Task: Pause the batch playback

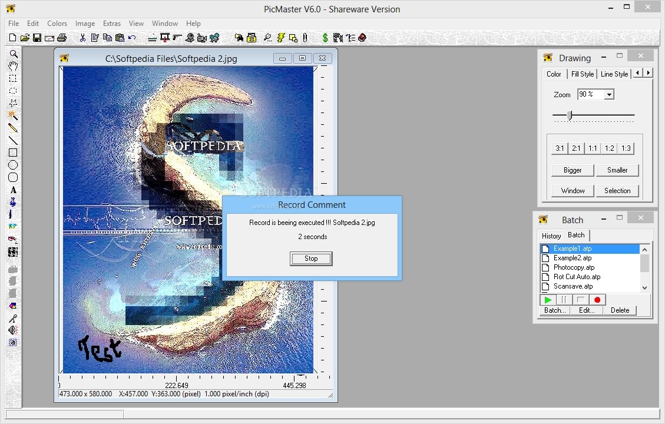Action: (x=564, y=300)
